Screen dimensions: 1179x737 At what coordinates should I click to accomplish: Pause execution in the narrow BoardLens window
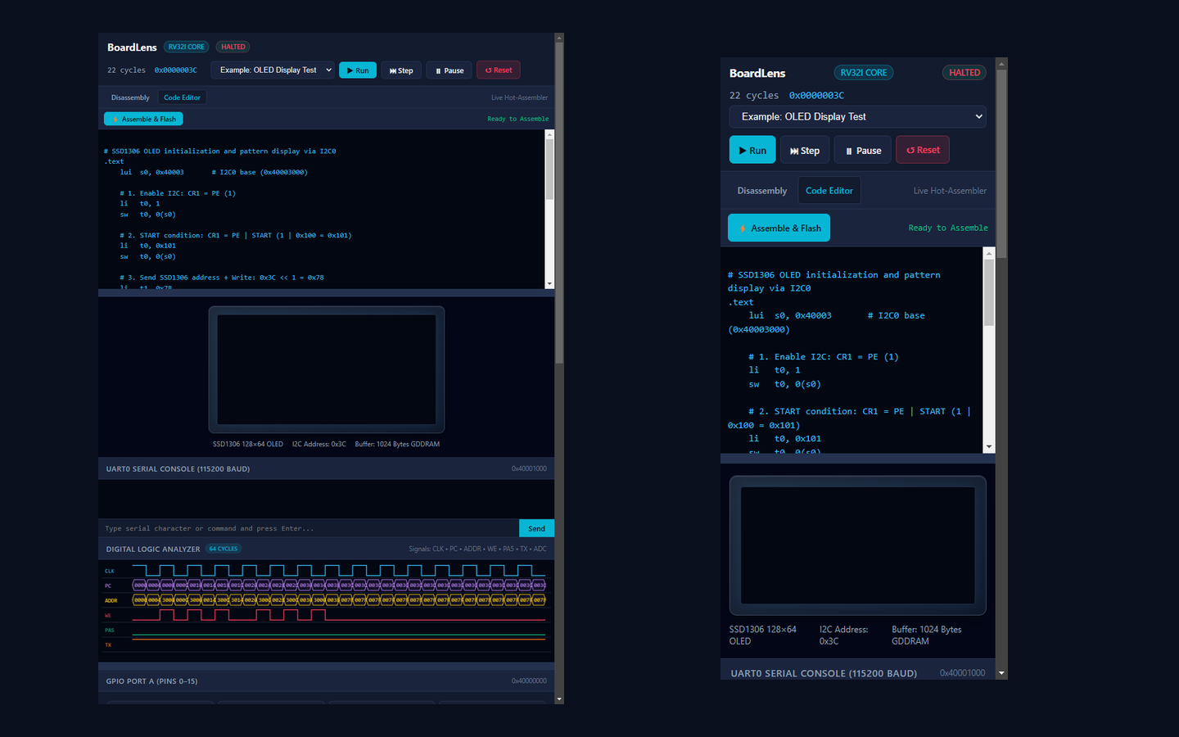[864, 150]
